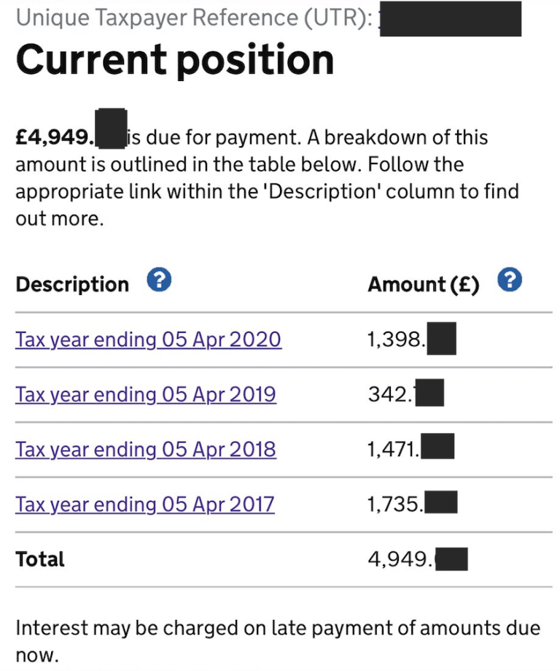Screen dimensions: 560x671
Task: Click the blue question mark next to Amount (£)
Action: coord(510,280)
